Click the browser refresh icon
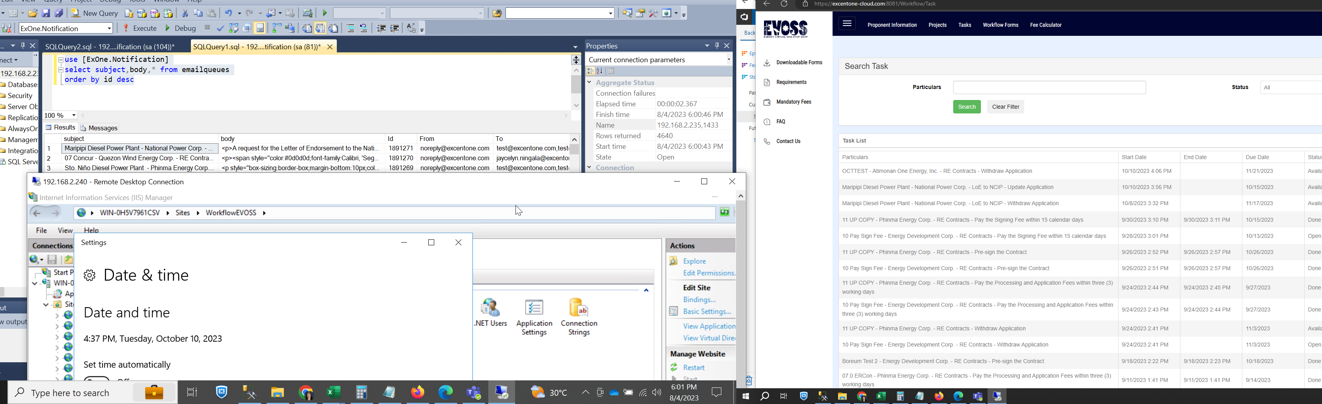Image resolution: width=1322 pixels, height=404 pixels. click(x=784, y=5)
